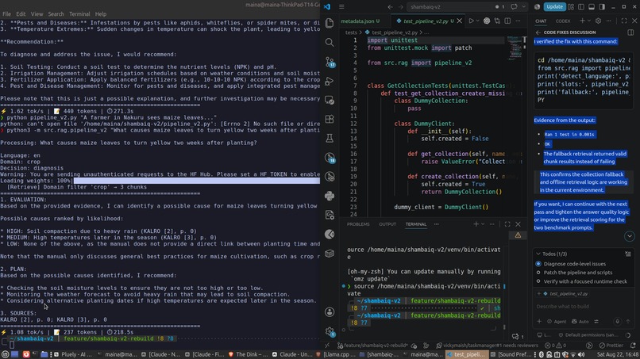Select the 'Patch the pipeline and scripts' todo
This screenshot has height=359, width=640.
coord(577,273)
